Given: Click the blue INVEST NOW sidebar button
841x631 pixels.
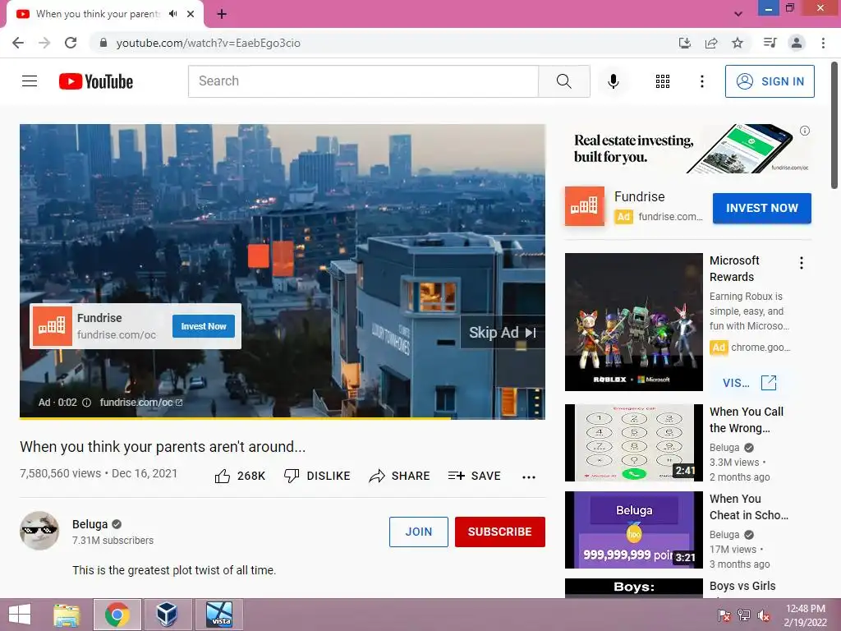Looking at the screenshot, I should (x=761, y=208).
